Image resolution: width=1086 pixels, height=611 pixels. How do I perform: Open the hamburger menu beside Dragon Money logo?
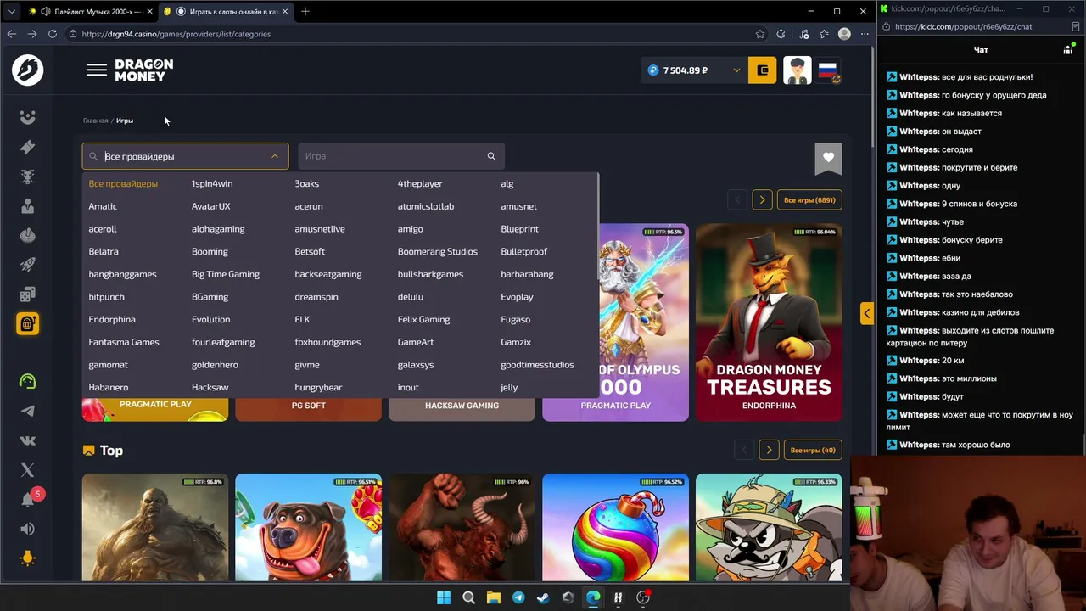[97, 70]
